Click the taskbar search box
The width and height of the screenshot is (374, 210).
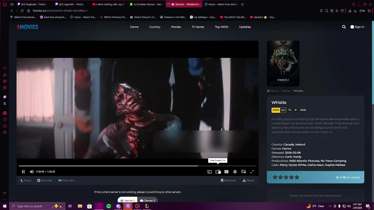point(38,206)
